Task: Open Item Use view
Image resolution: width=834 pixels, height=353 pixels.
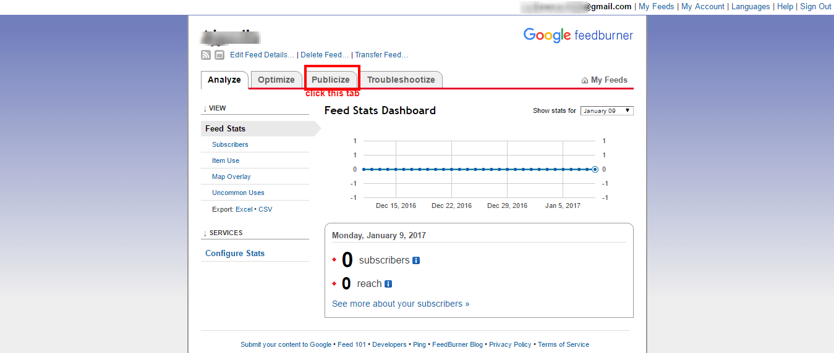Action: pos(226,160)
